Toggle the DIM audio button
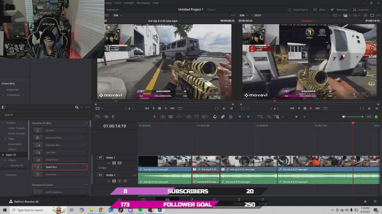 tap(369, 117)
